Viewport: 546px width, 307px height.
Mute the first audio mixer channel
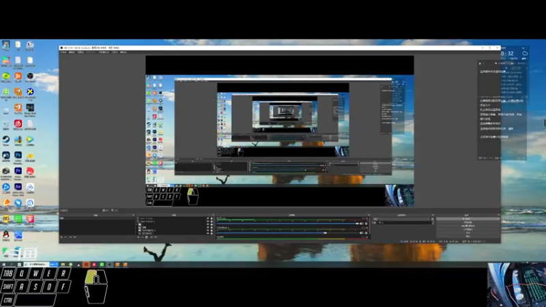click(x=362, y=224)
